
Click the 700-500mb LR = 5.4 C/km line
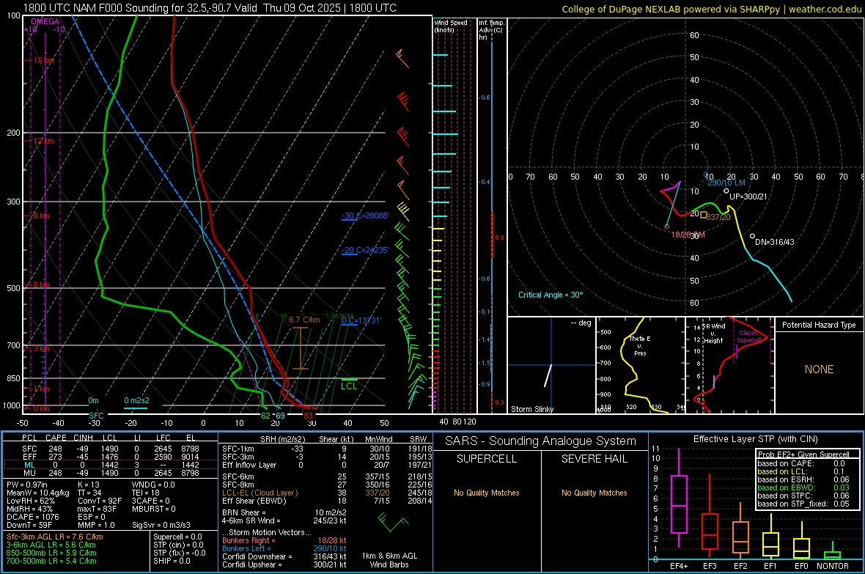[x=51, y=562]
